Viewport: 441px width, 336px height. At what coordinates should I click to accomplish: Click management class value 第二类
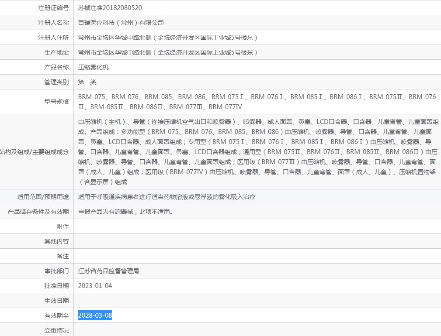pos(87,82)
